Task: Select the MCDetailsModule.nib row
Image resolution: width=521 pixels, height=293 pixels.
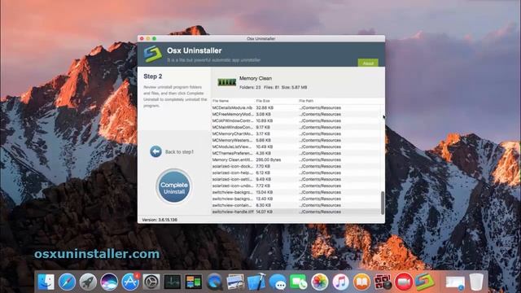Action: (296, 107)
